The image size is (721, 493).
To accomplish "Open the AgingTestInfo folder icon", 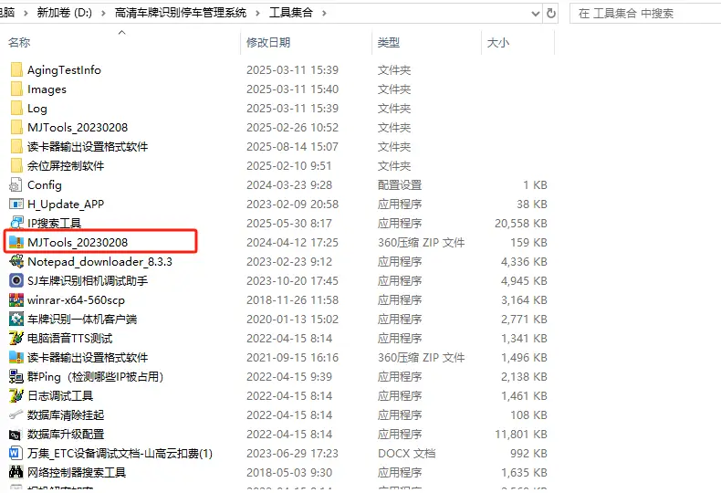I will pos(16,70).
